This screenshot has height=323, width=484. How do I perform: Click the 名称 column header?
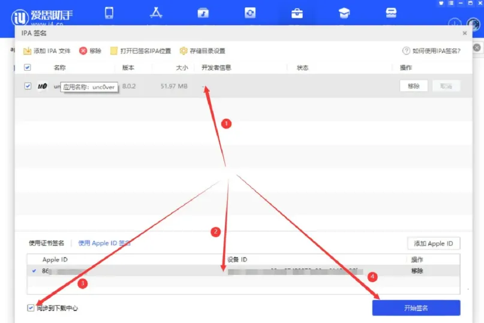point(59,68)
